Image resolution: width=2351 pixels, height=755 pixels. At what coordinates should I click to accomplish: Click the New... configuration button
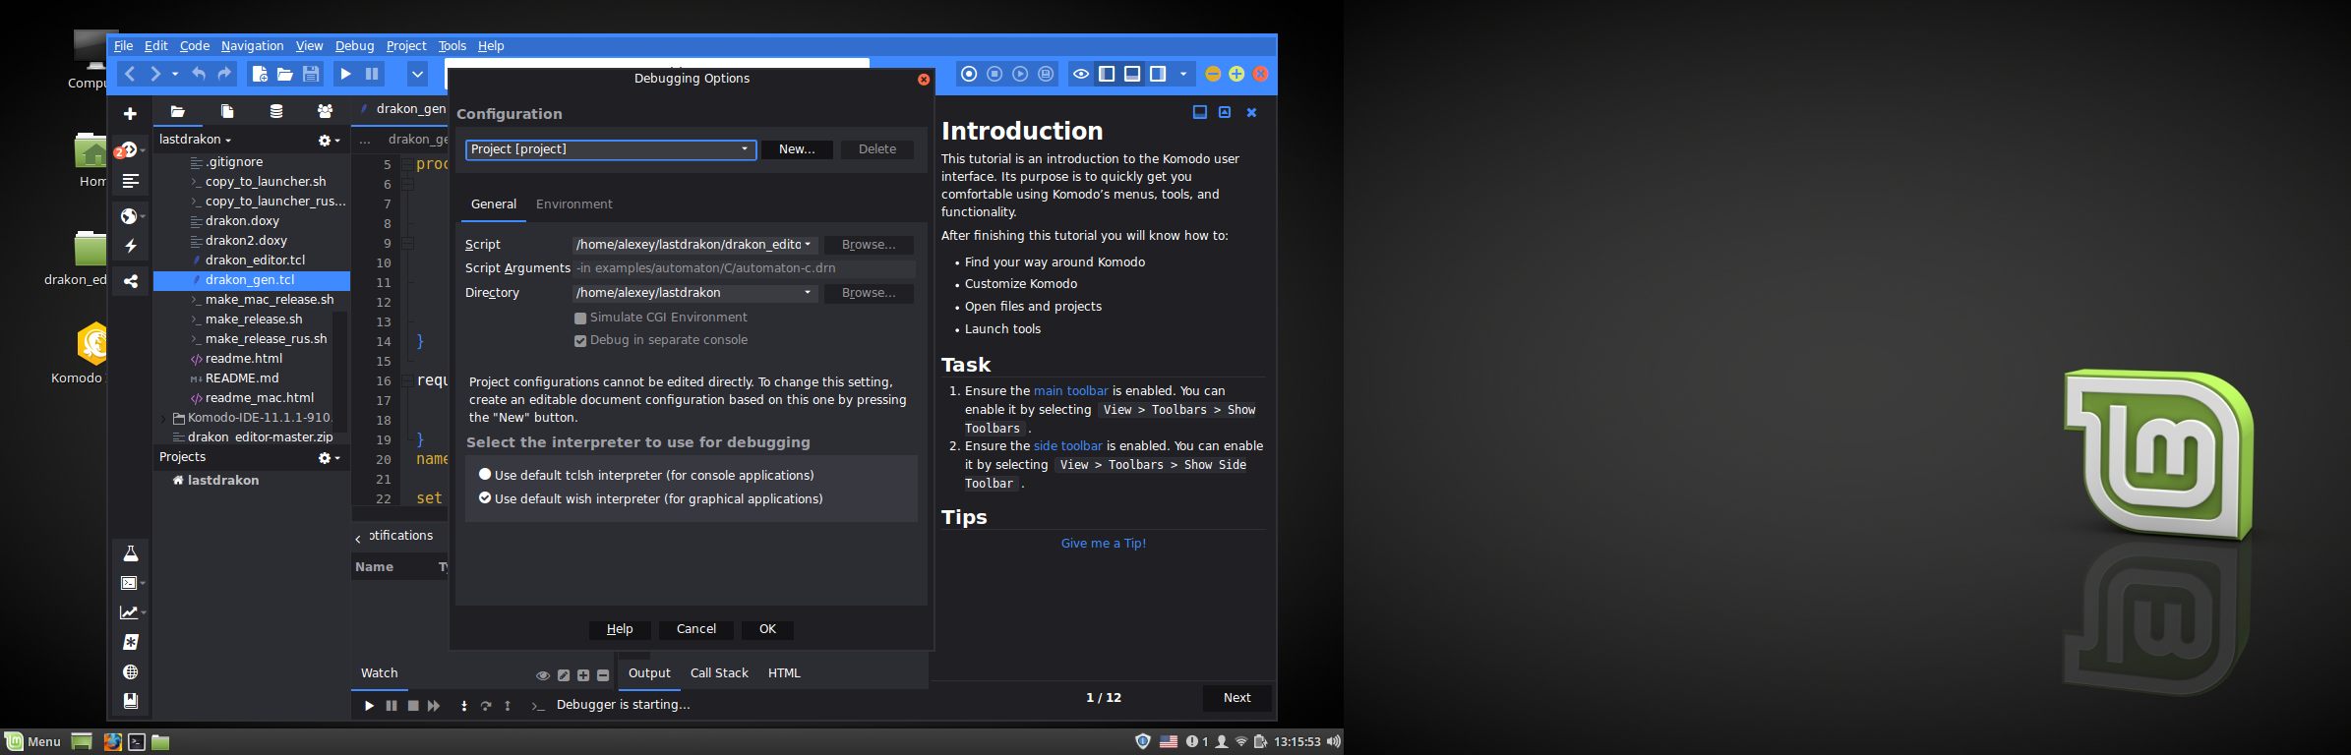click(x=797, y=149)
